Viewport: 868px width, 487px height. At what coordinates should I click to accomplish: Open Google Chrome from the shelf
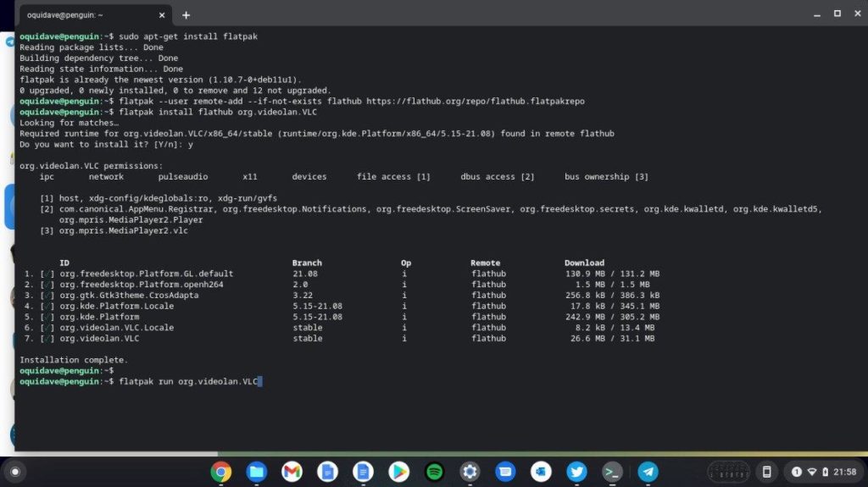coord(221,472)
